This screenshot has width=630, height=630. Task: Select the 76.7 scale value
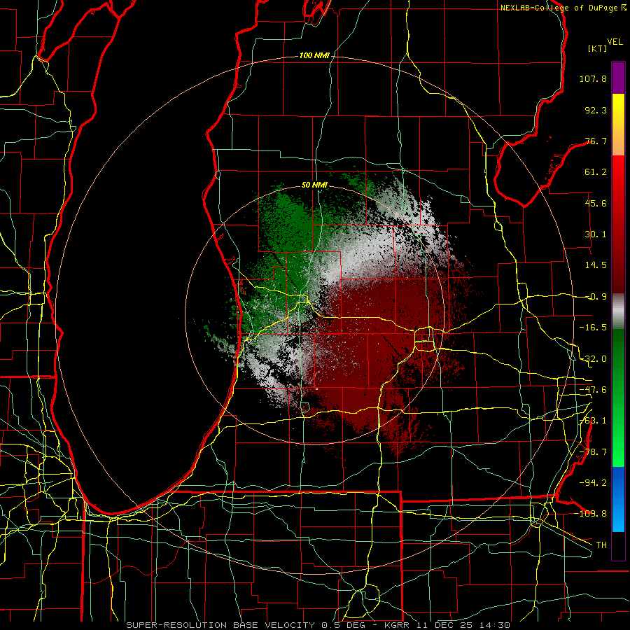[596, 141]
